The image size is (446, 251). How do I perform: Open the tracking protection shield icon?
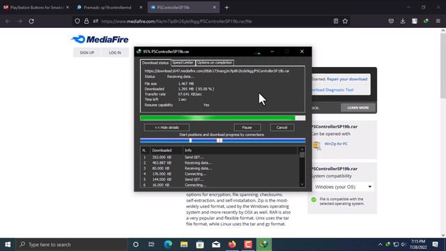[x=77, y=21]
